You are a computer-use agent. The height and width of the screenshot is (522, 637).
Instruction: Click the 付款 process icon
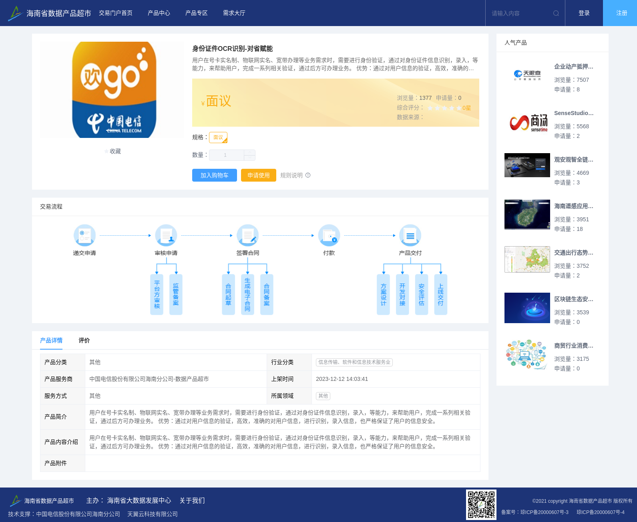329,235
